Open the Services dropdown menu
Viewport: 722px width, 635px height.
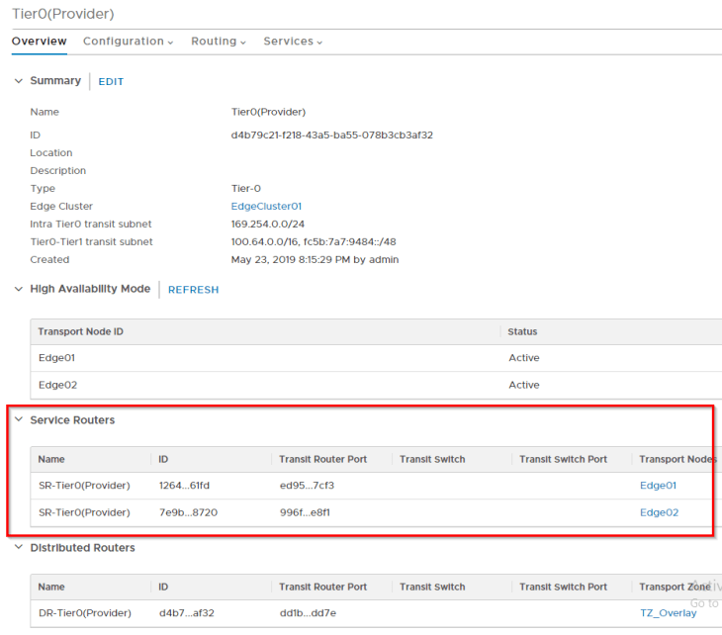tap(293, 42)
